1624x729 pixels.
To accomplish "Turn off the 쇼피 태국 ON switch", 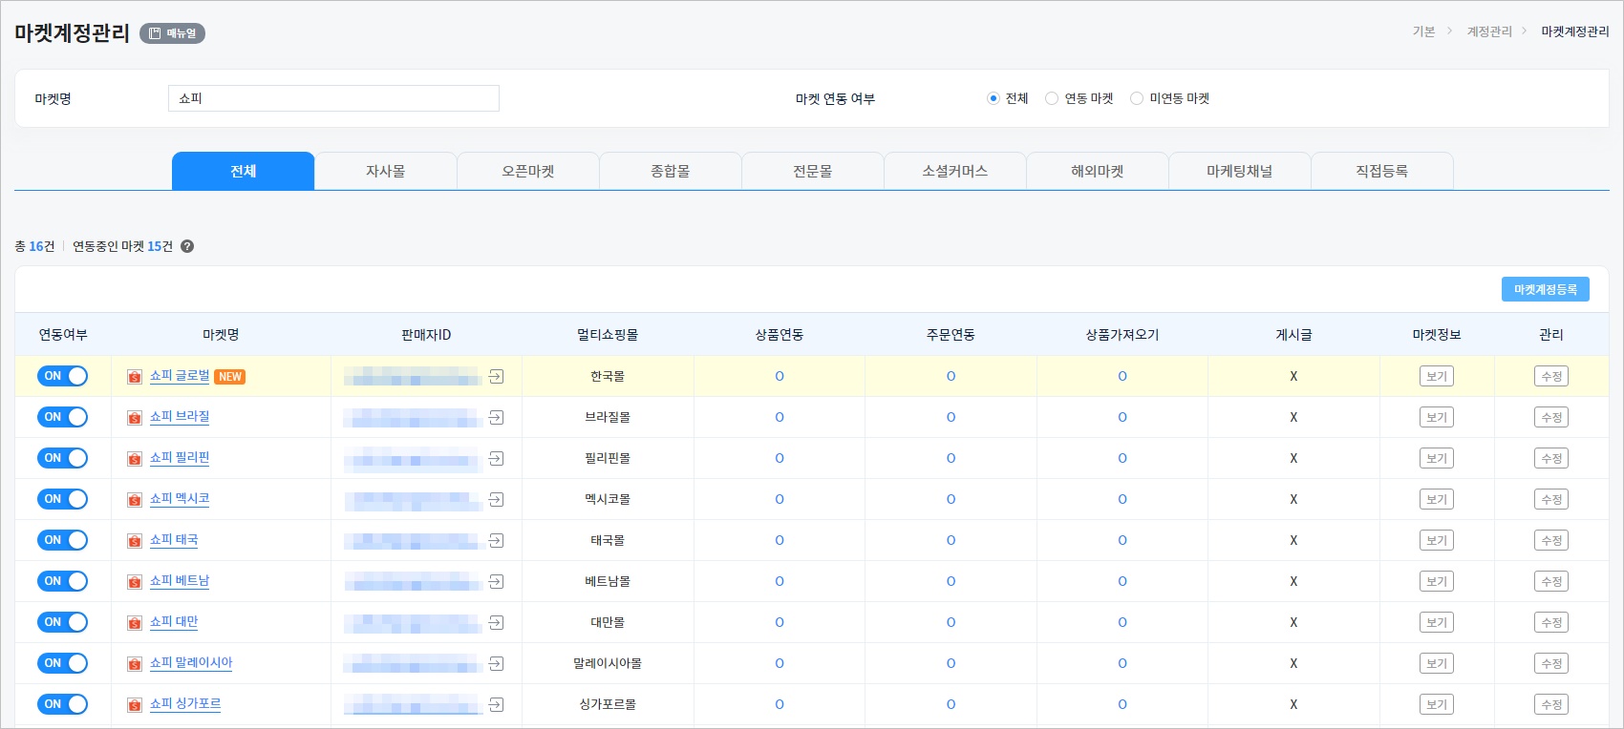I will point(63,540).
